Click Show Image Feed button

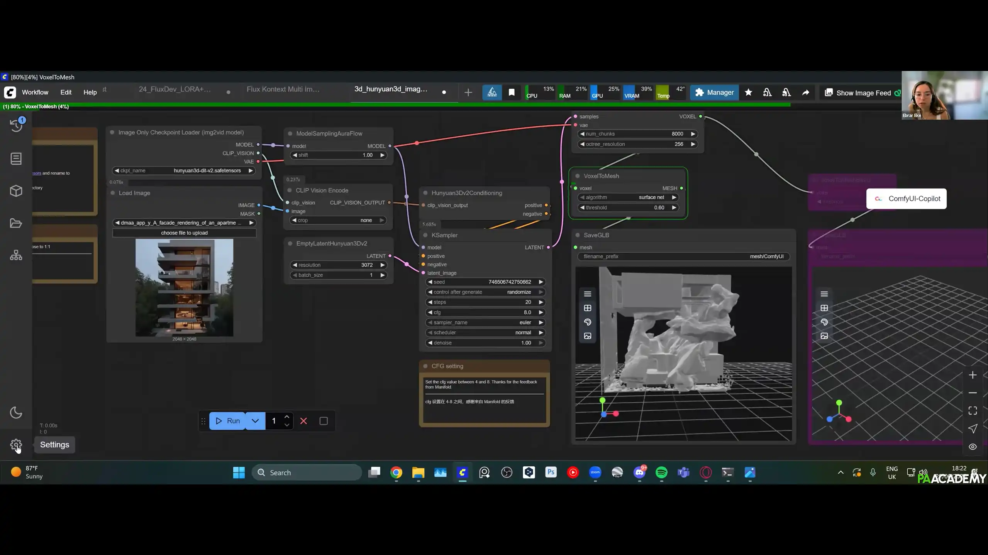click(x=859, y=93)
